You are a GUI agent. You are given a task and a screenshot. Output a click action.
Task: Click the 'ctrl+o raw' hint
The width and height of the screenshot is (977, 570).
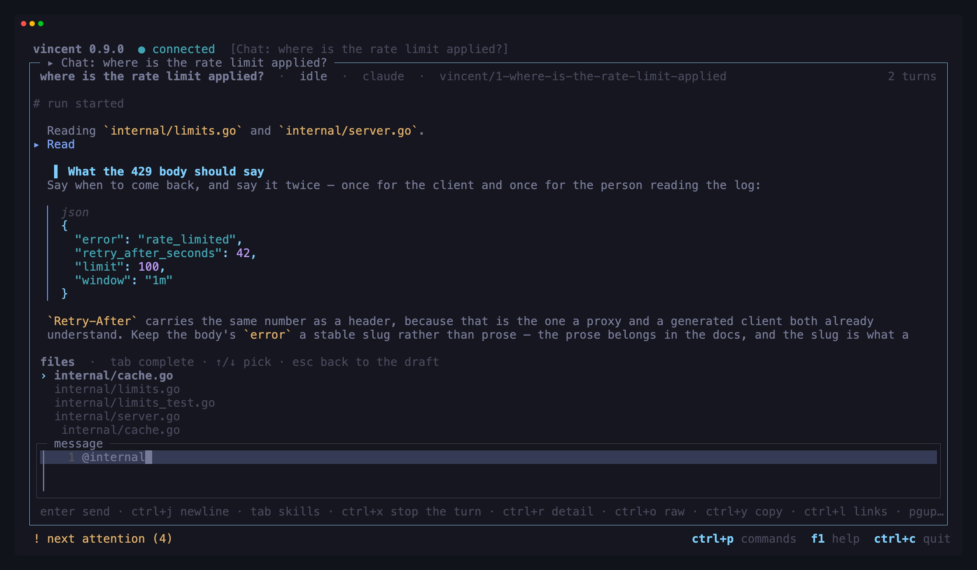point(650,511)
